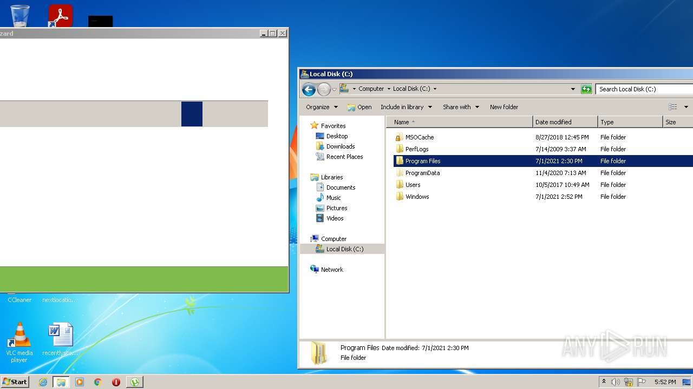Select Local Disk (C:) in navigation pane
Viewport: 693px width, 389px height.
[x=345, y=249]
